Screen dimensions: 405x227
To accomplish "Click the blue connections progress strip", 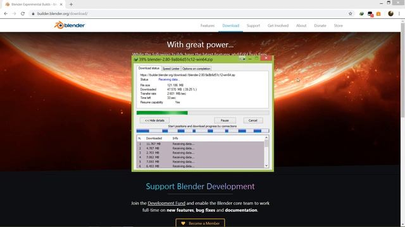I will point(202,131).
